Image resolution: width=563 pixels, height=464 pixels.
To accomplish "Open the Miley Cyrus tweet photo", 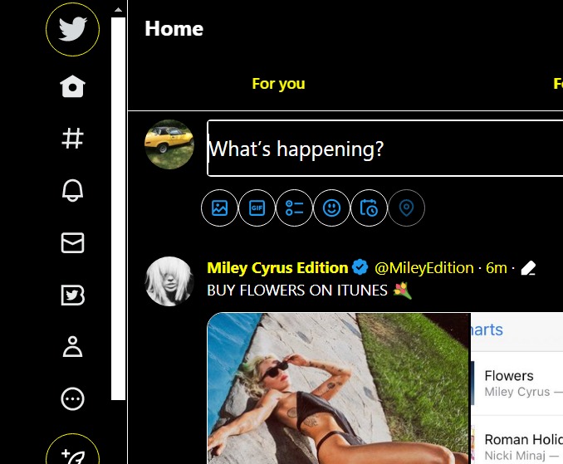I will (x=339, y=388).
